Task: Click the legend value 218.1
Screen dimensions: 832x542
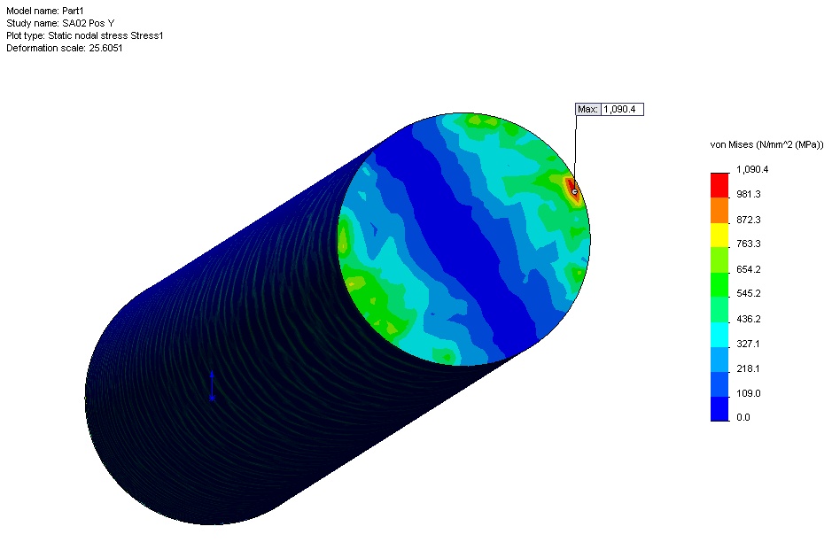Action: pyautogui.click(x=748, y=368)
